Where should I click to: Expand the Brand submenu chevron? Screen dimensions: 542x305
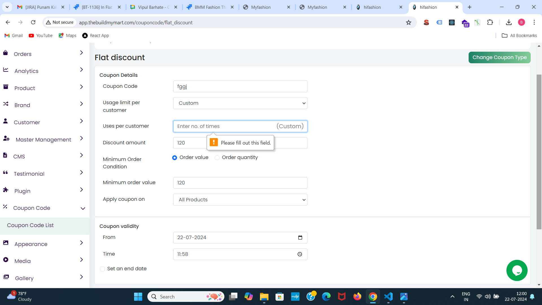(81, 104)
